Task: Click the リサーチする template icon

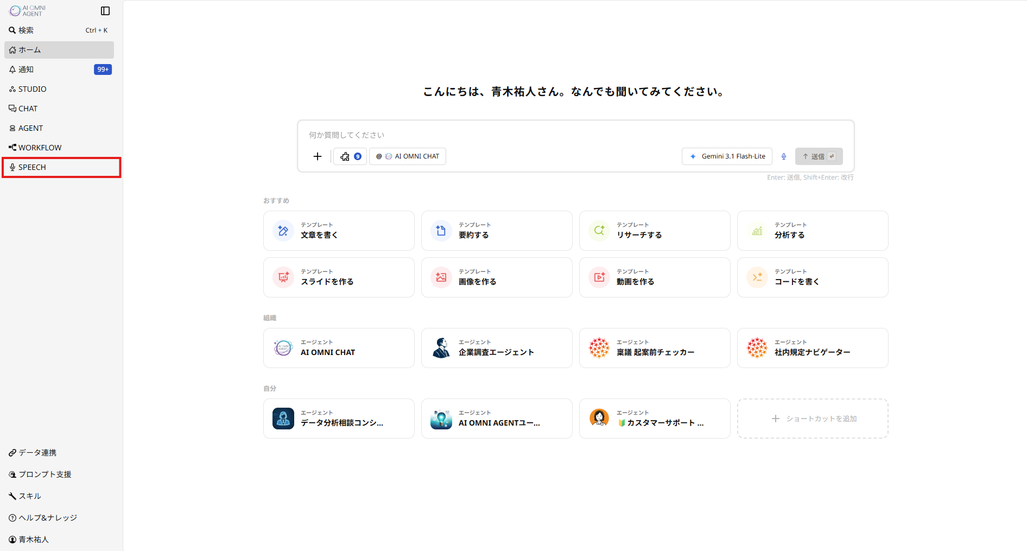Action: tap(599, 231)
